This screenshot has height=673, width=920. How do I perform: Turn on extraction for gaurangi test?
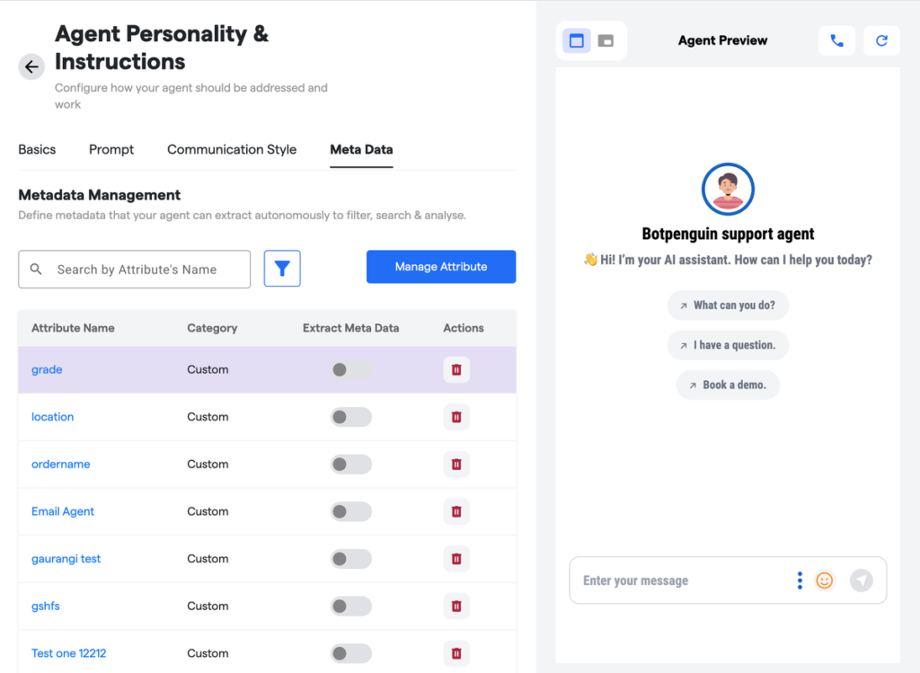(350, 559)
